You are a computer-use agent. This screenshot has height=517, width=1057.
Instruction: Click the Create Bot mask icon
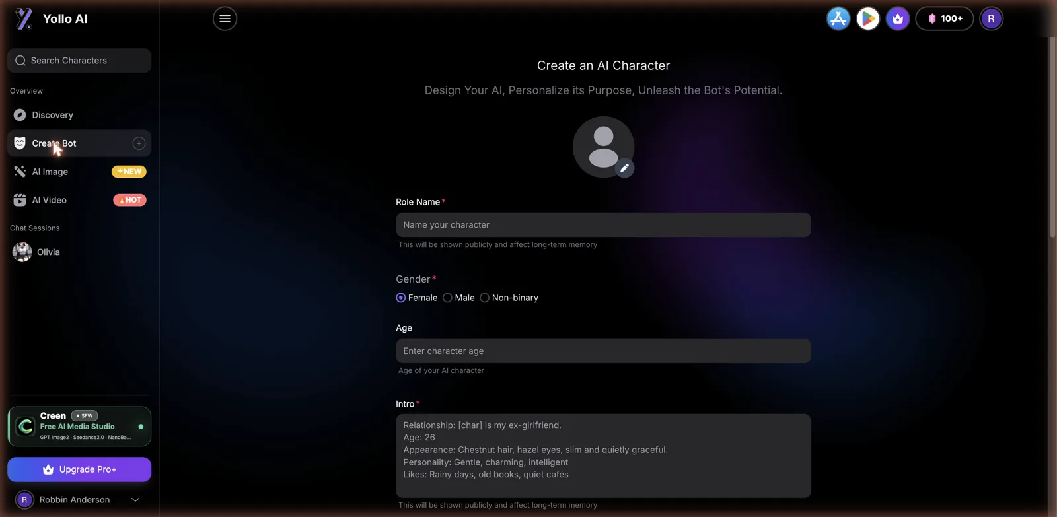pyautogui.click(x=20, y=143)
